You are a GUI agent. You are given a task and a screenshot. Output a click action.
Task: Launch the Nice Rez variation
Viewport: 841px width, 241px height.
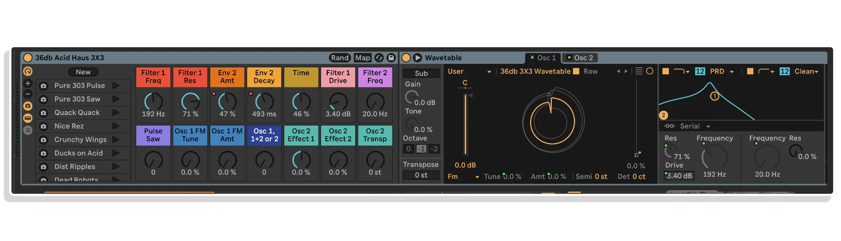[116, 126]
